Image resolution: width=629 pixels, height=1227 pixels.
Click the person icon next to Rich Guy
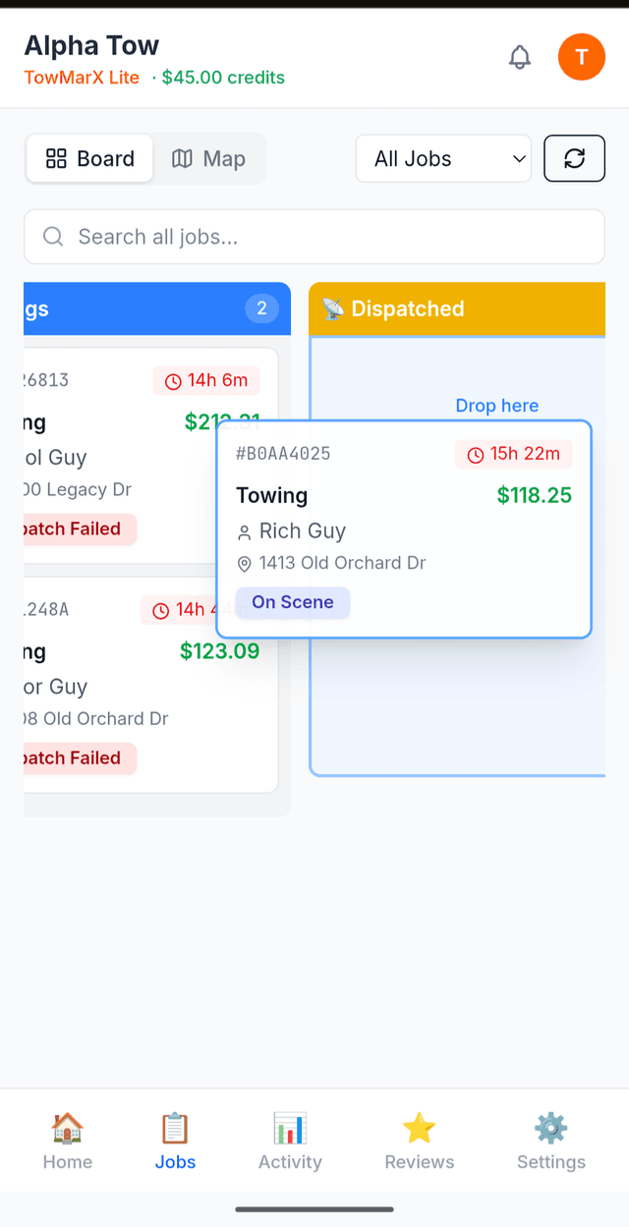point(244,530)
